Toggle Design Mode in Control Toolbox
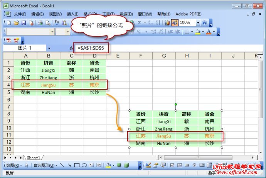 coord(148,165)
